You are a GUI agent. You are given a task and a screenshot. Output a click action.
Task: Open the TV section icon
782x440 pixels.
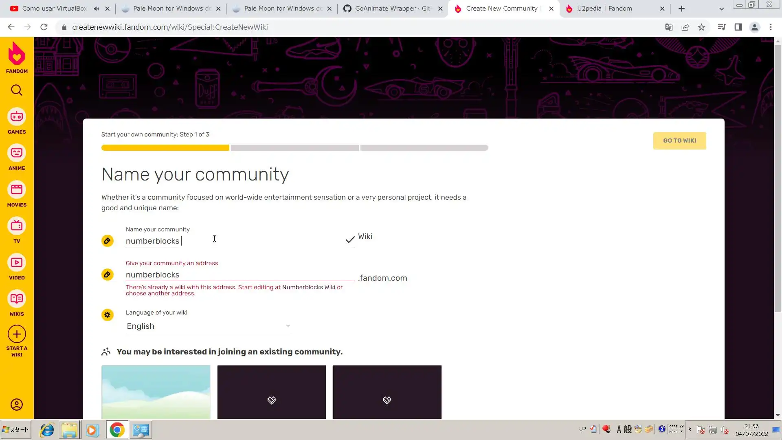coord(17,227)
